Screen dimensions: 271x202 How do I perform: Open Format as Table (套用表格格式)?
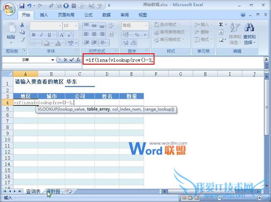coord(170,32)
